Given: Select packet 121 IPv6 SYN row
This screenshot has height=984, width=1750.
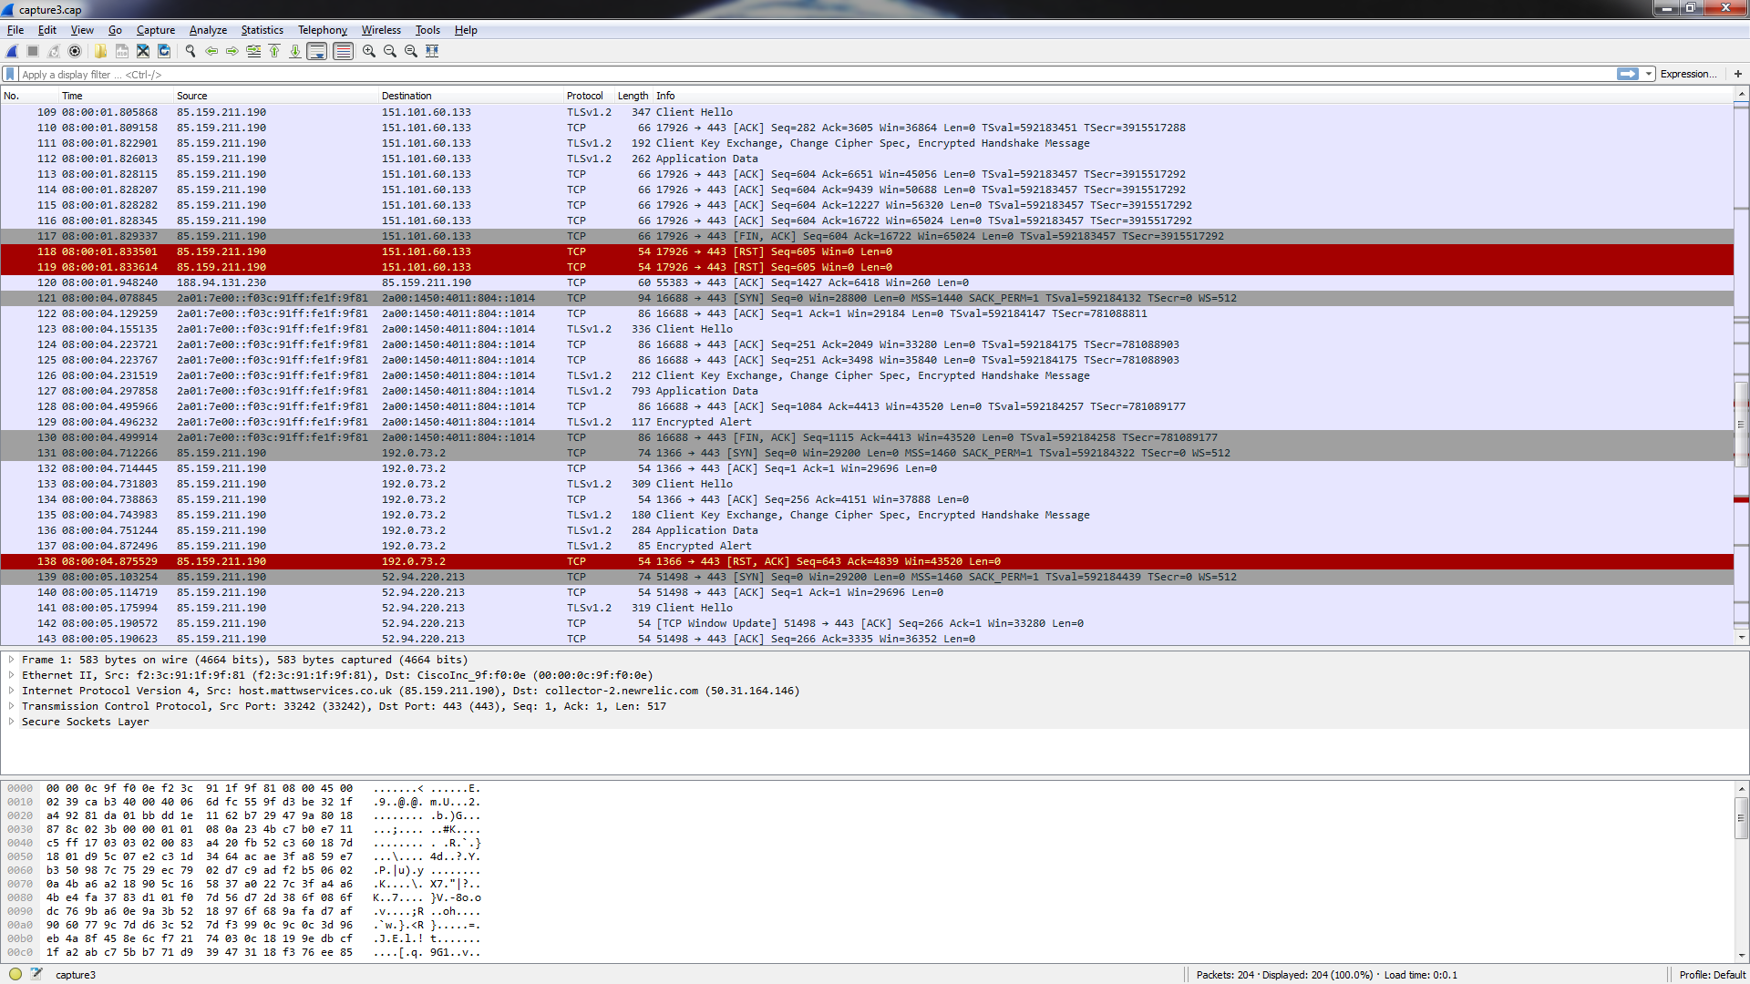Looking at the screenshot, I should coord(867,299).
